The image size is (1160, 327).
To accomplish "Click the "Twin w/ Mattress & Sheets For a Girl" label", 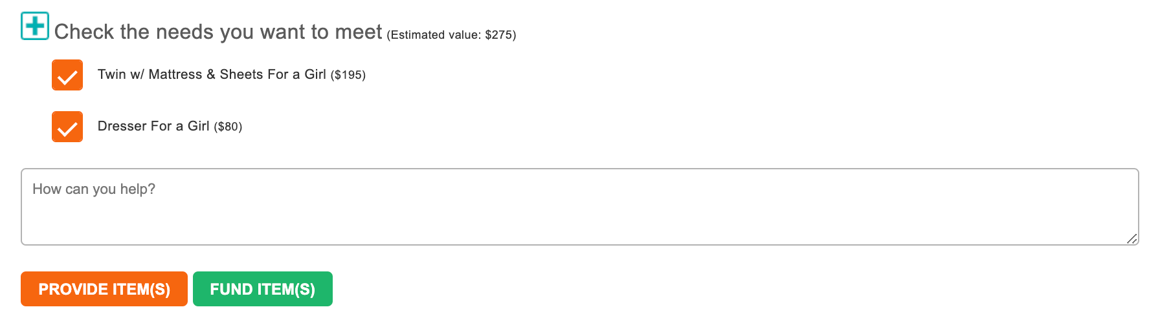I will (212, 74).
